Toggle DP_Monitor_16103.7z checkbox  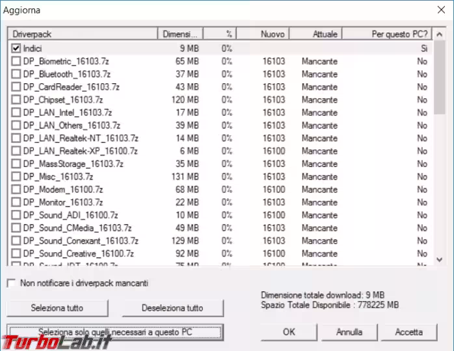click(16, 202)
